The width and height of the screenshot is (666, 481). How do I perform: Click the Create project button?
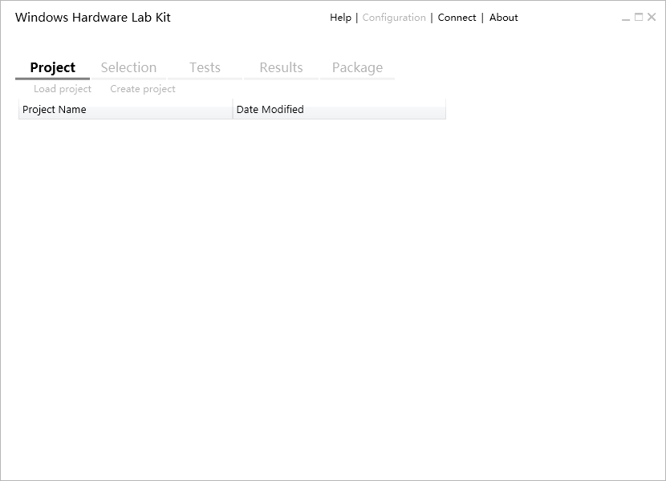143,89
